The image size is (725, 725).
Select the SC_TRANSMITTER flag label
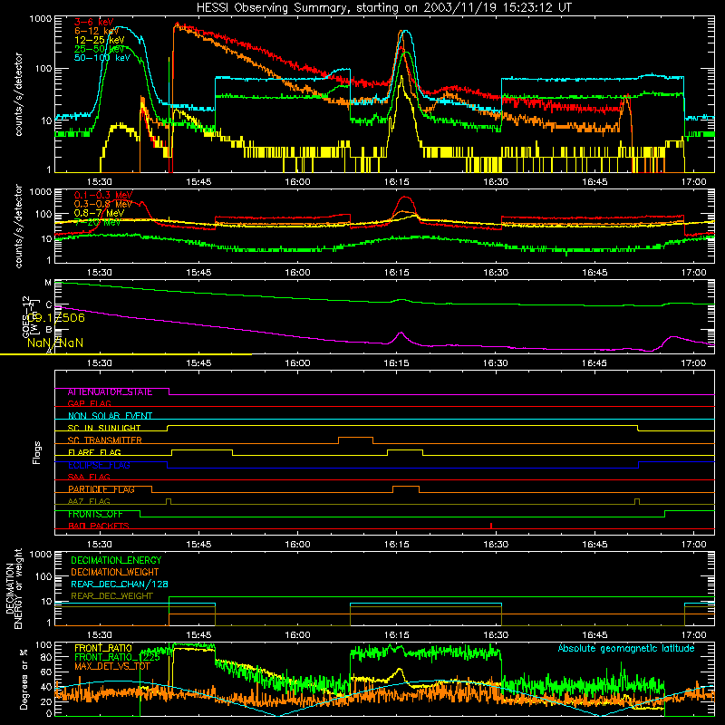(104, 440)
